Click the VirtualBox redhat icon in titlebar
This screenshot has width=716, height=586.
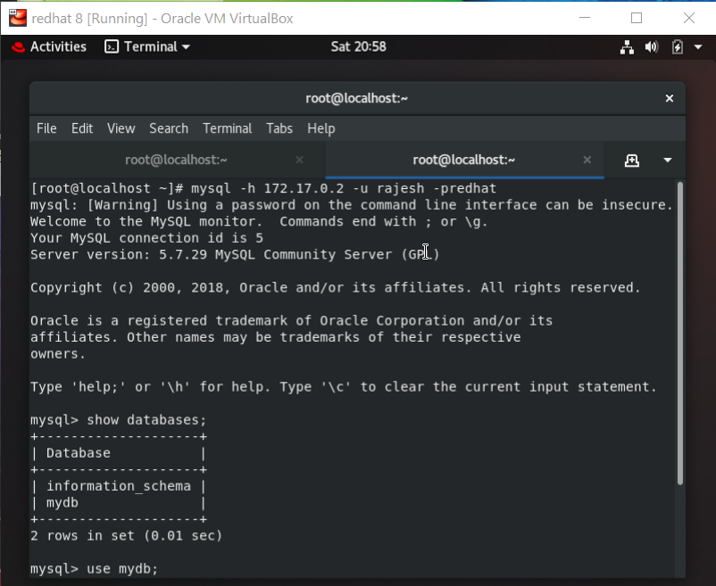pyautogui.click(x=18, y=18)
